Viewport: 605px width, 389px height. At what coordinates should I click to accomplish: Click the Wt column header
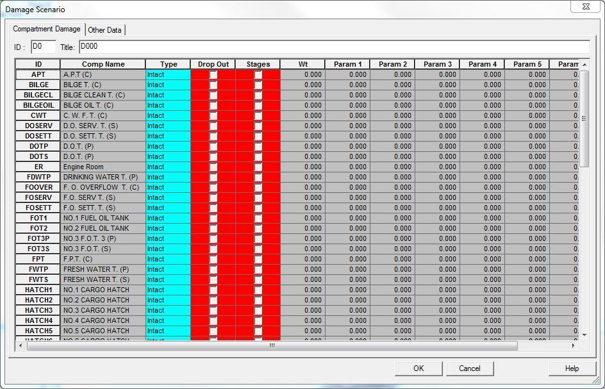point(303,65)
